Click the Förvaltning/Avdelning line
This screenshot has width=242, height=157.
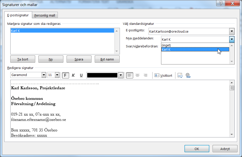33,104
